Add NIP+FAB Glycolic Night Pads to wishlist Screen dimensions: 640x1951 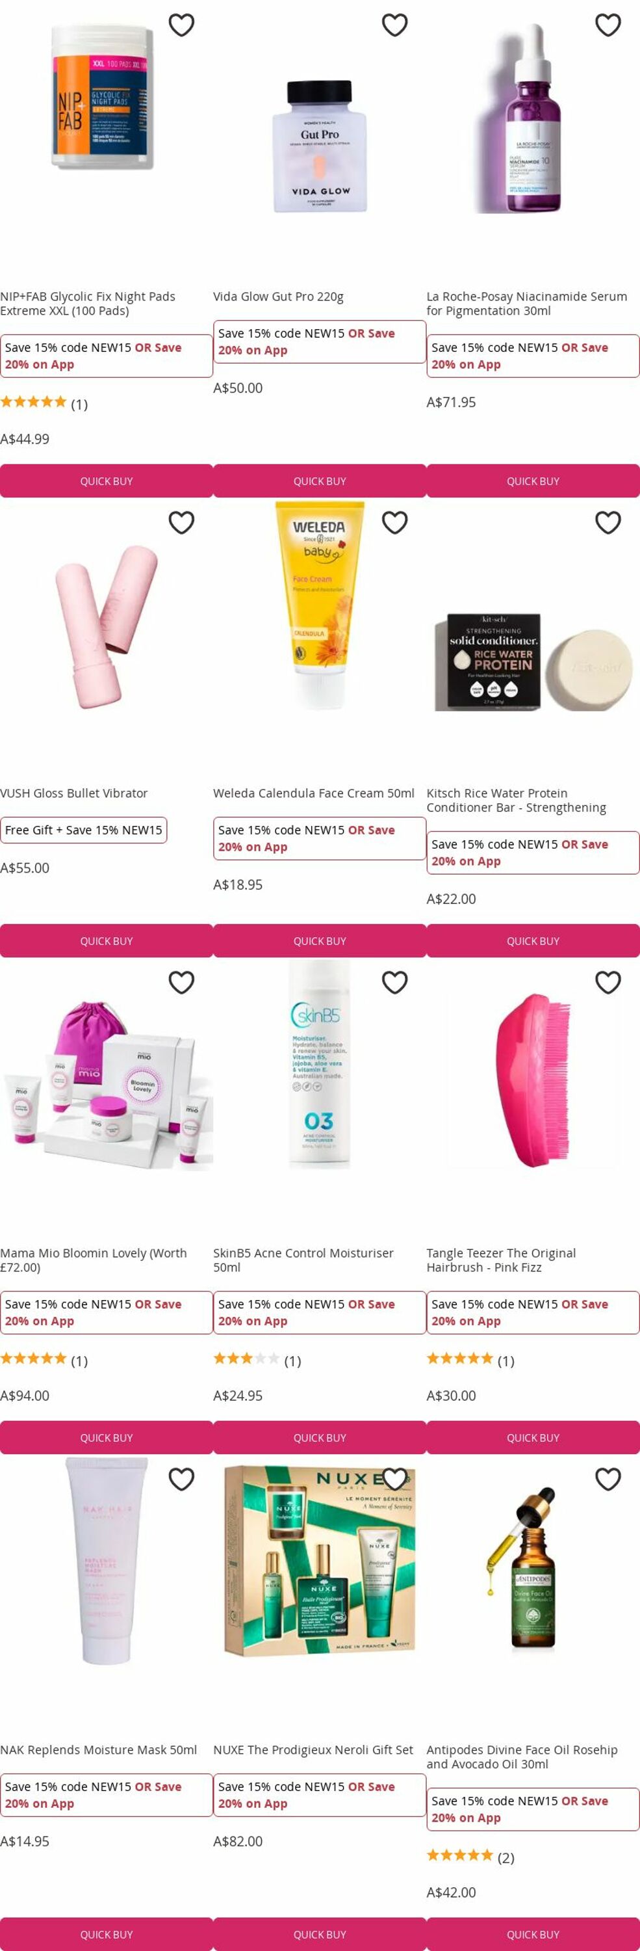(181, 25)
